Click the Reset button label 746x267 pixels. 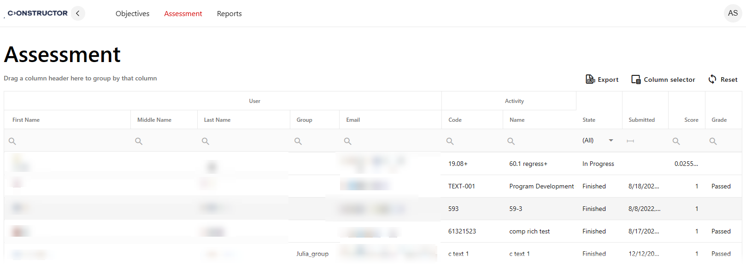click(729, 80)
